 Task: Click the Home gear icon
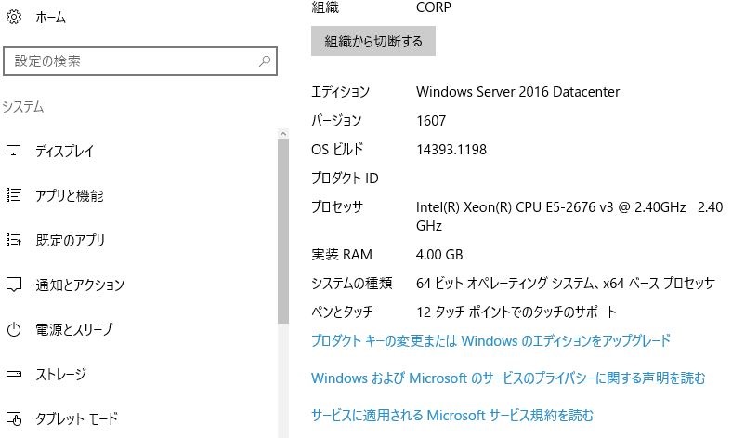coord(14,17)
